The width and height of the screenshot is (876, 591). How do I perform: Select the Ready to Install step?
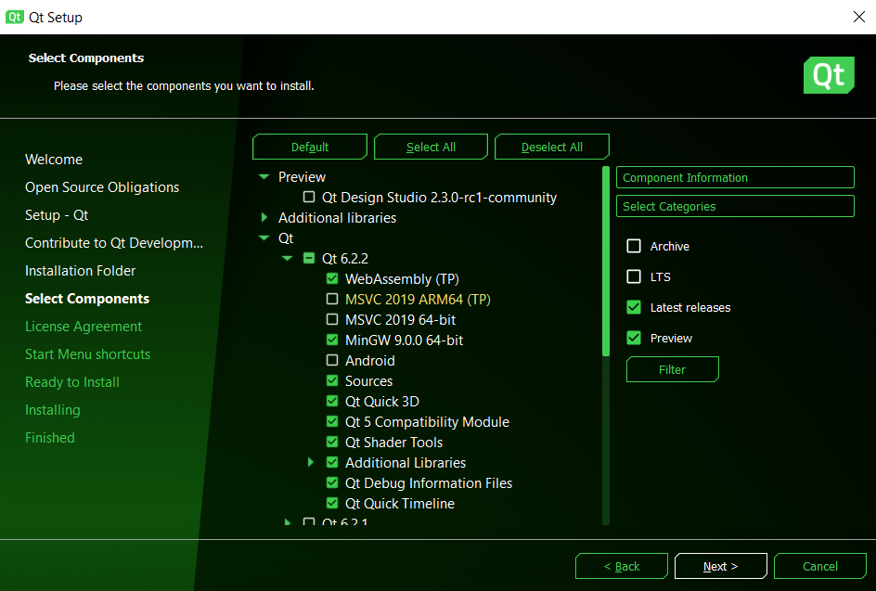72,382
